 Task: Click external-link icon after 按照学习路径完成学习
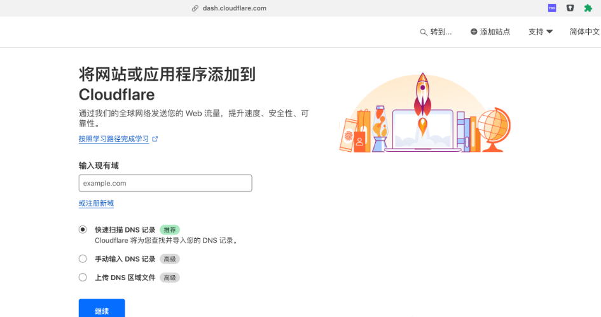click(x=155, y=139)
